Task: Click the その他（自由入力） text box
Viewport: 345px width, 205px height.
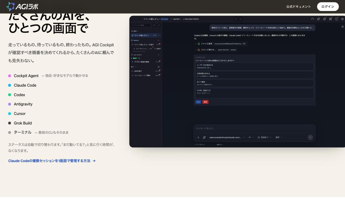Action: (x=254, y=93)
